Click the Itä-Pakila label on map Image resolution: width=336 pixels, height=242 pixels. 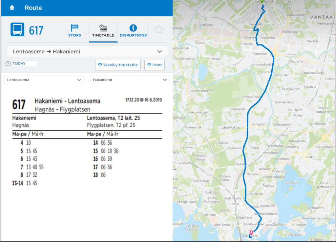click(257, 124)
